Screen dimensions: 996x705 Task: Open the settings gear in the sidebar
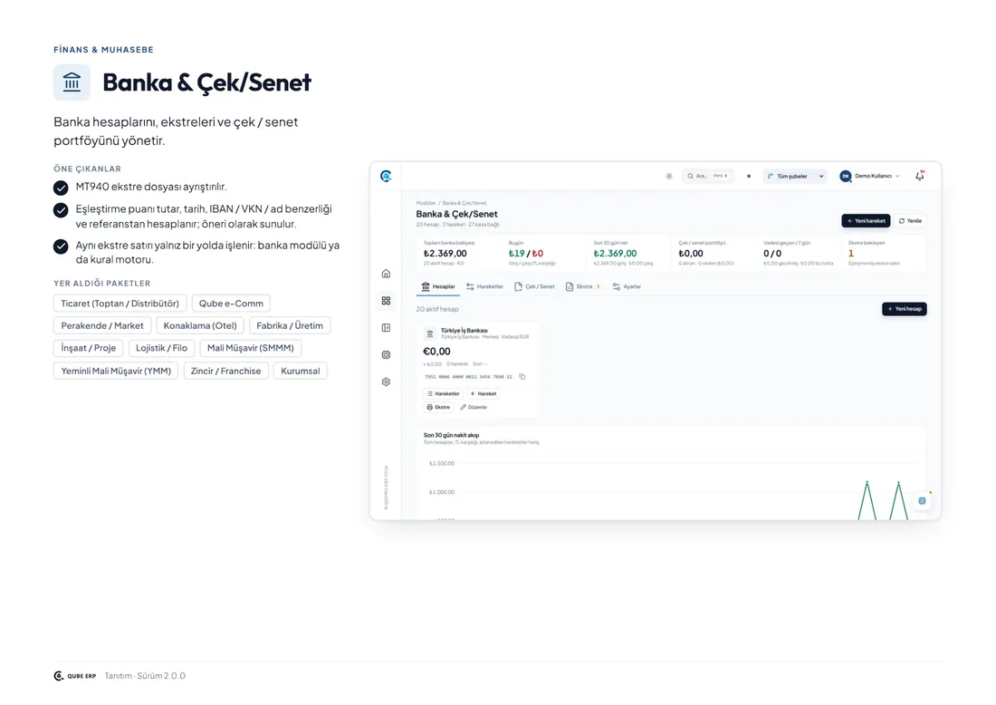(x=386, y=382)
